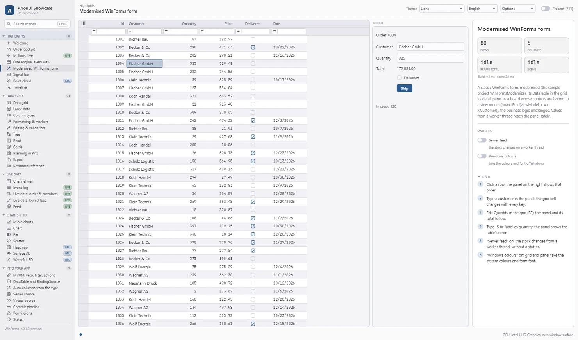Click the column chooser icon above the grid
Viewport: 578px width, 340px height.
pyautogui.click(x=83, y=23)
